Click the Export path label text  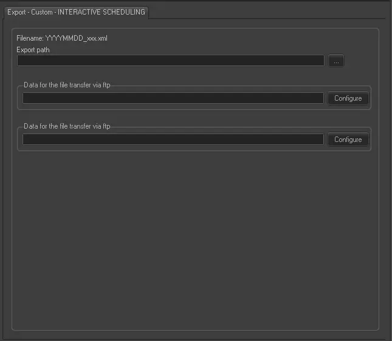point(33,50)
